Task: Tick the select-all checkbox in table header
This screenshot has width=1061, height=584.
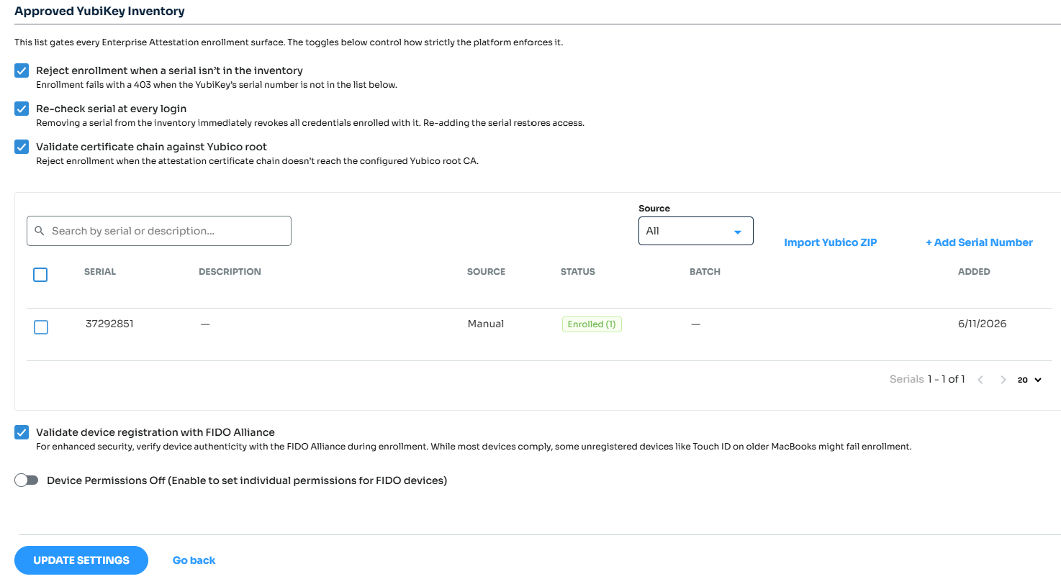Action: pos(40,275)
